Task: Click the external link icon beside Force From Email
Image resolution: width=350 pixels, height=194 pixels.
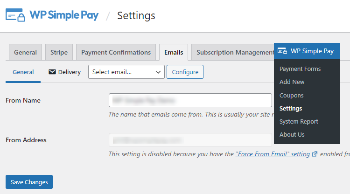Action: [315, 154]
